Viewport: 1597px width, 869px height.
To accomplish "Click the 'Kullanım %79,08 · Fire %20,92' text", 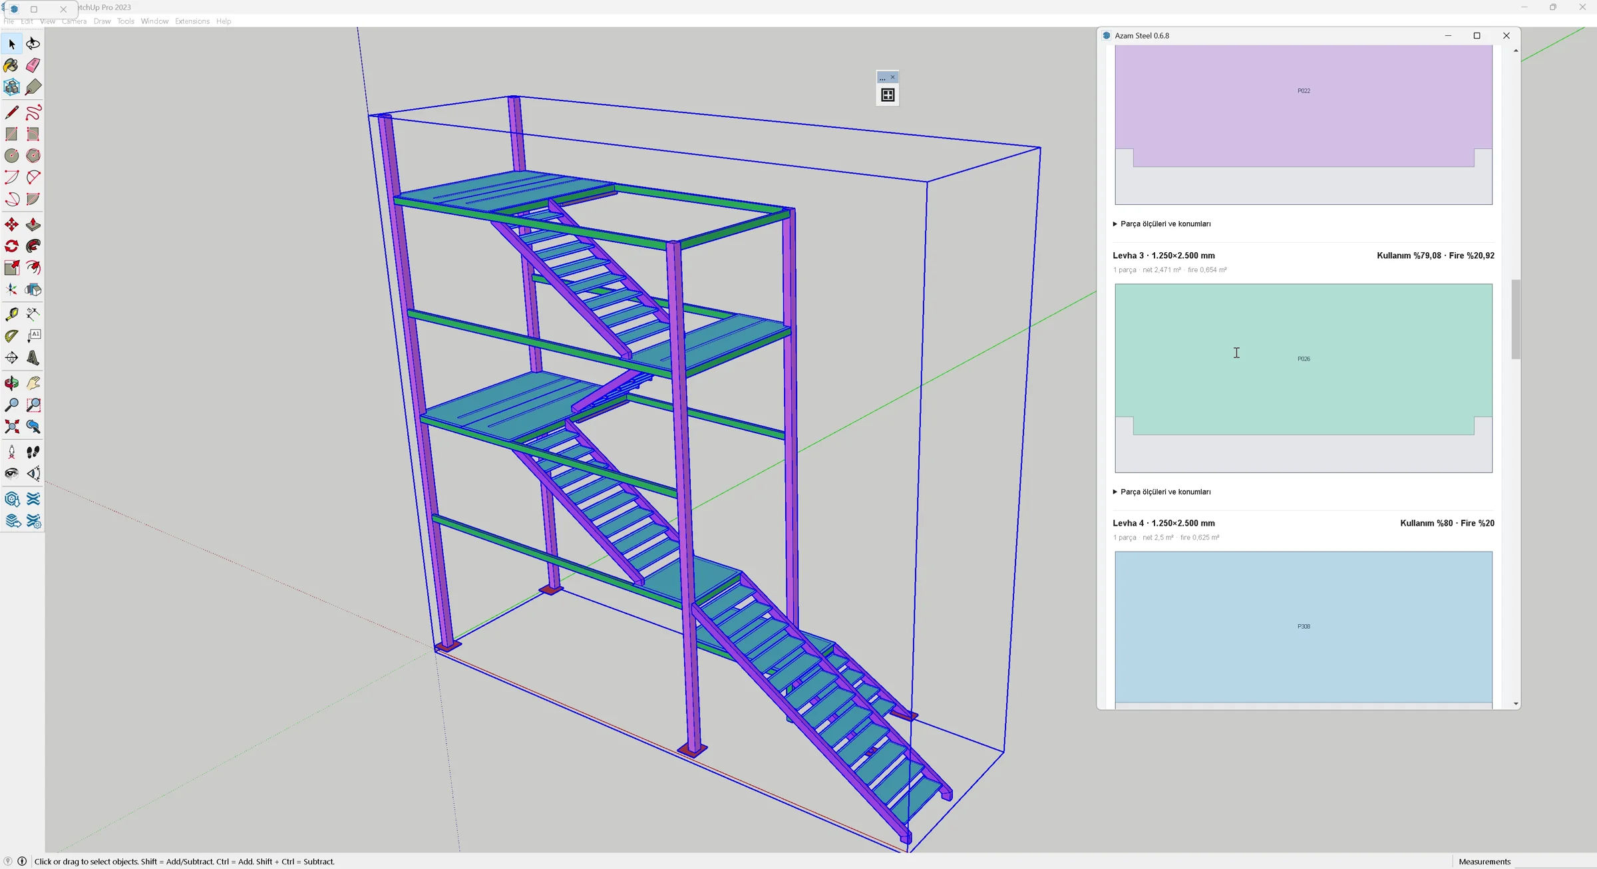I will [x=1435, y=256].
